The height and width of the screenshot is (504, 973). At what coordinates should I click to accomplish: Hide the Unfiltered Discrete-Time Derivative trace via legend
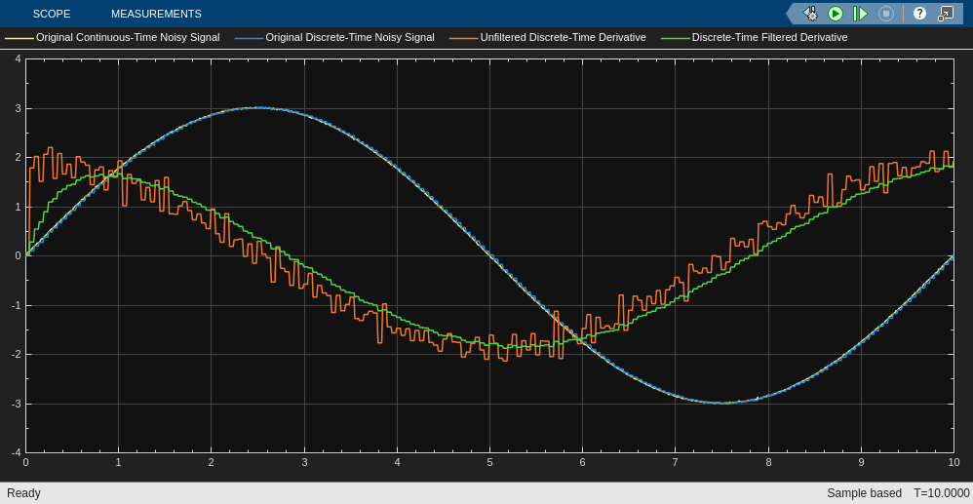563,38
